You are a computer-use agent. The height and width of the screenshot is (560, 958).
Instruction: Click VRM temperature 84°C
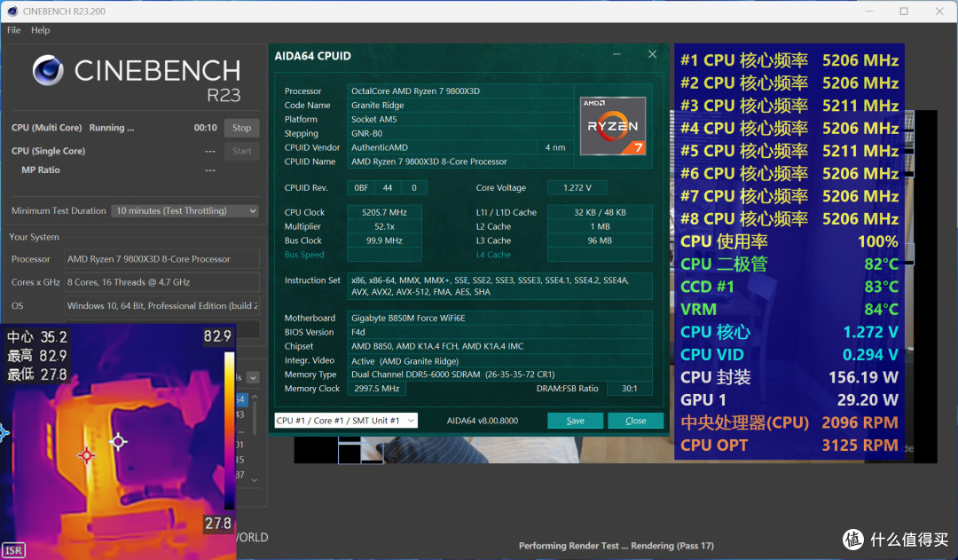point(881,310)
